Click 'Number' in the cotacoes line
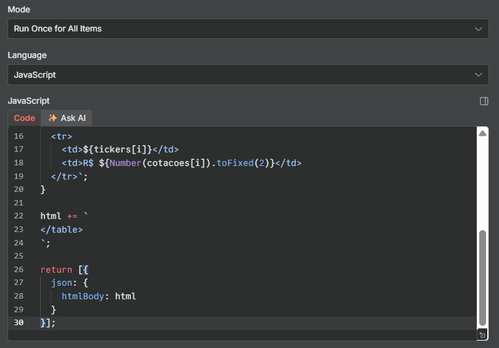The height and width of the screenshot is (348, 499). click(125, 163)
